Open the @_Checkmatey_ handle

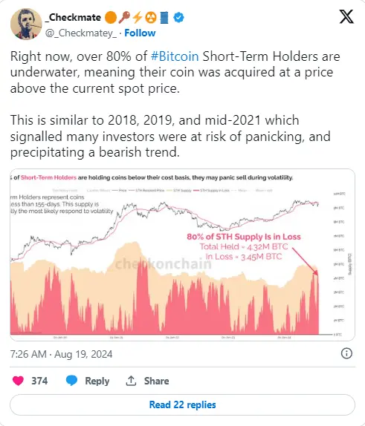click(81, 33)
